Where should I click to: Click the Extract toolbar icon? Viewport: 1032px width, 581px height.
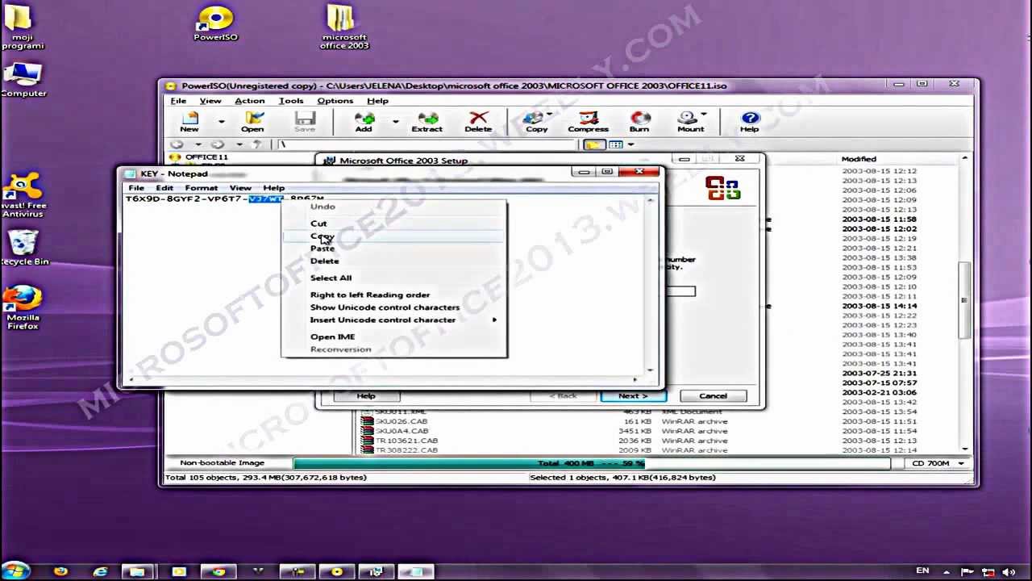tap(427, 122)
